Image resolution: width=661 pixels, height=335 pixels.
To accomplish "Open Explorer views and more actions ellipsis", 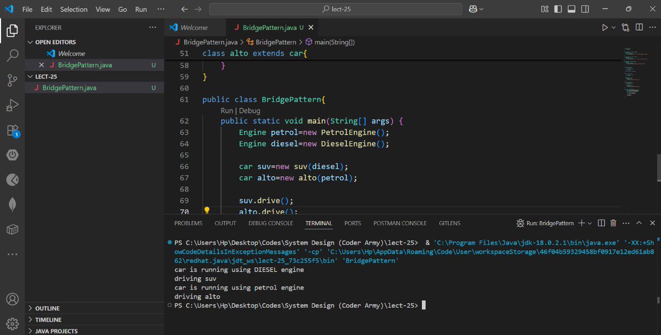I will pos(152,28).
